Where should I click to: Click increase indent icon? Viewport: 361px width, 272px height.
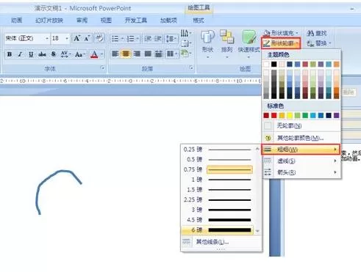tap(157, 39)
